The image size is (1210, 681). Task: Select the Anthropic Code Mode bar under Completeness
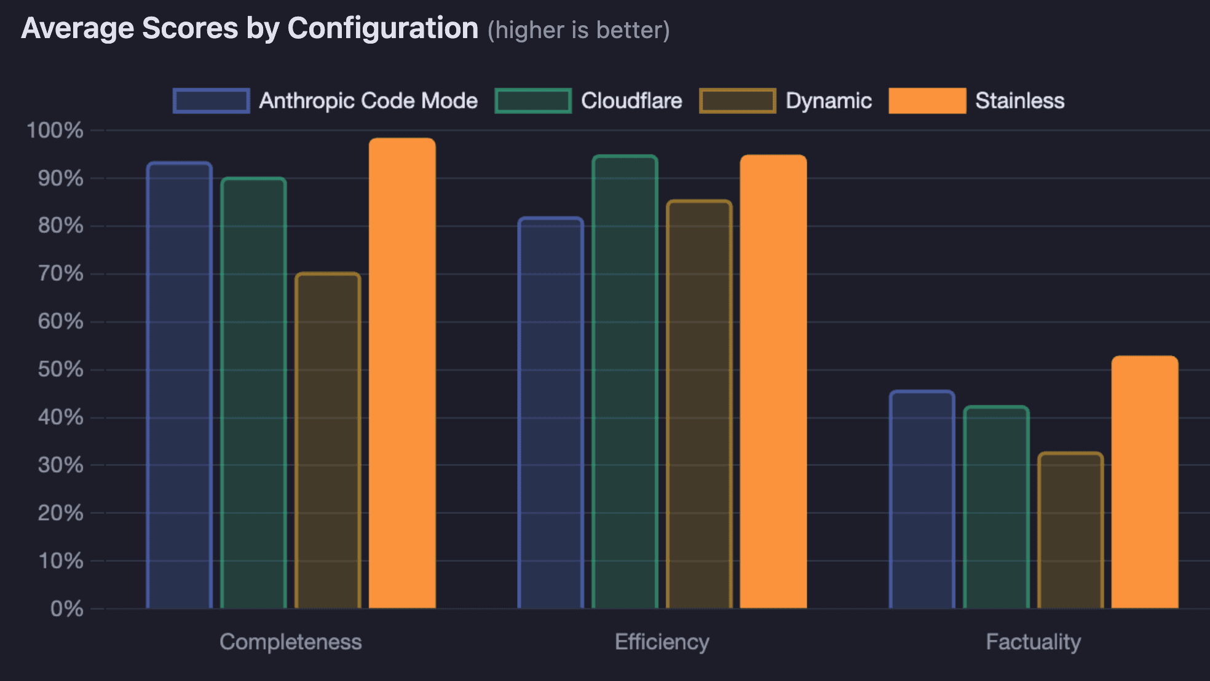(179, 381)
